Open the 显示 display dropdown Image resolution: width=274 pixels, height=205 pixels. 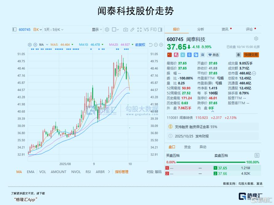[x=97, y=30]
